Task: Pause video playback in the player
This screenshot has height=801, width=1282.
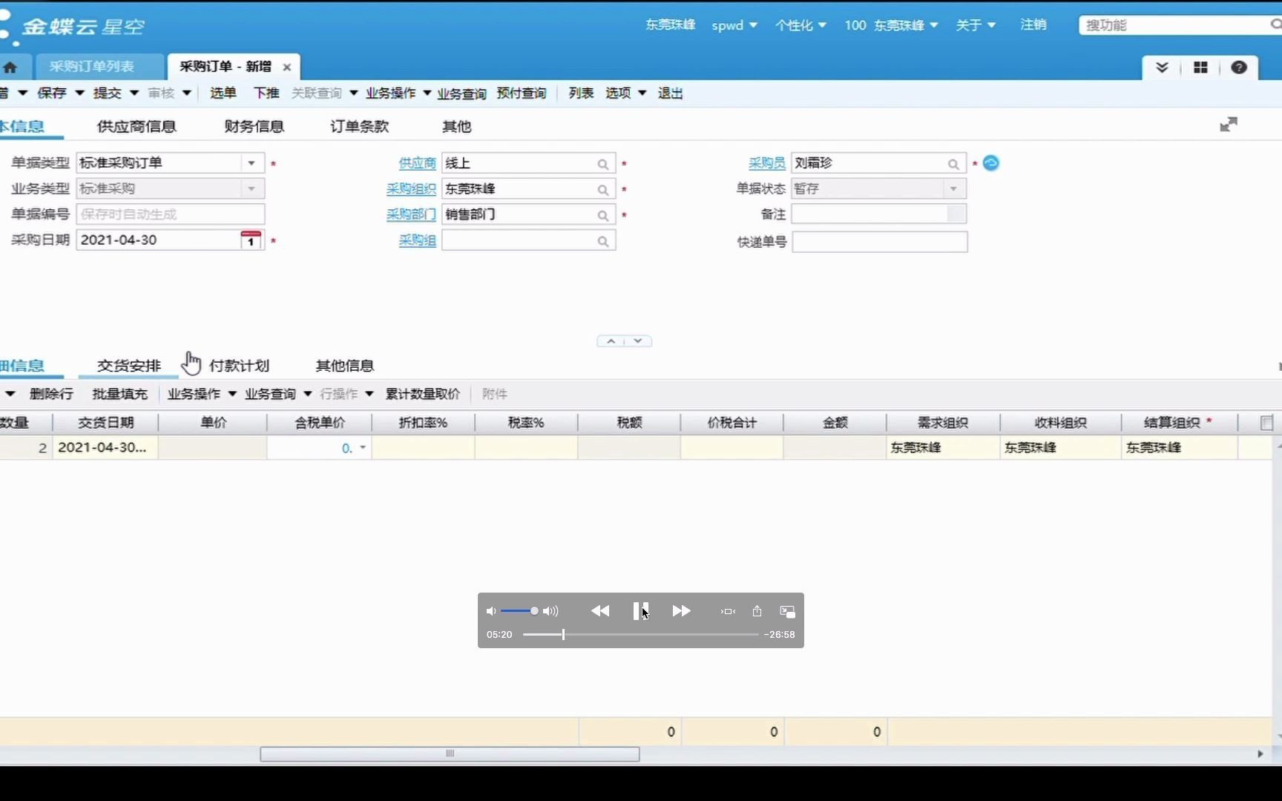Action: 640,611
